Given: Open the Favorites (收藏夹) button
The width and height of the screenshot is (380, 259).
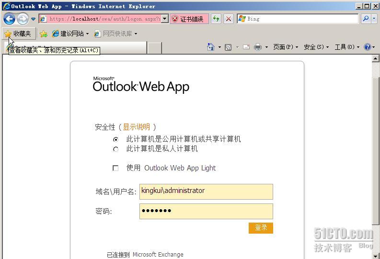Looking at the screenshot, I should pyautogui.click(x=18, y=34).
